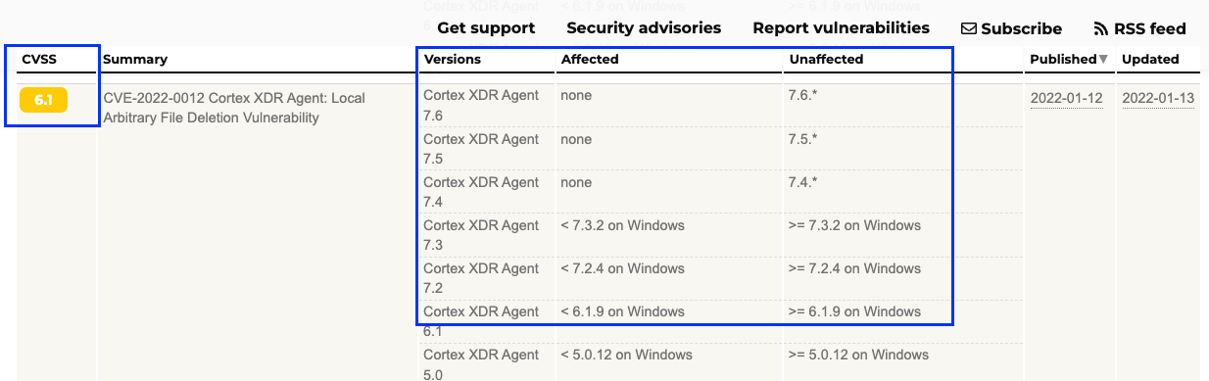Click affected value < 6.1.9 on Windows
The width and height of the screenshot is (1209, 381).
click(622, 311)
